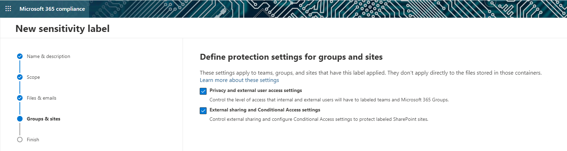Click the Microsoft 365 compliance header title
The width and height of the screenshot is (567, 151).
(x=52, y=9)
